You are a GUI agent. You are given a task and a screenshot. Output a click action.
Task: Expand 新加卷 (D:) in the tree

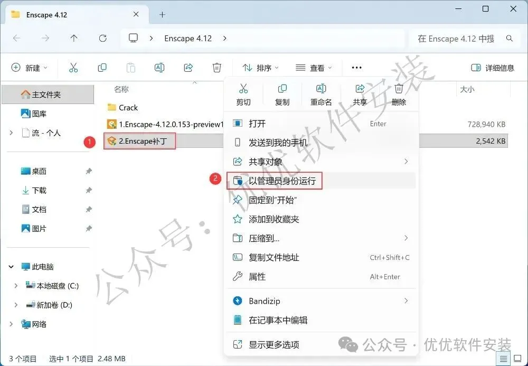(x=16, y=305)
